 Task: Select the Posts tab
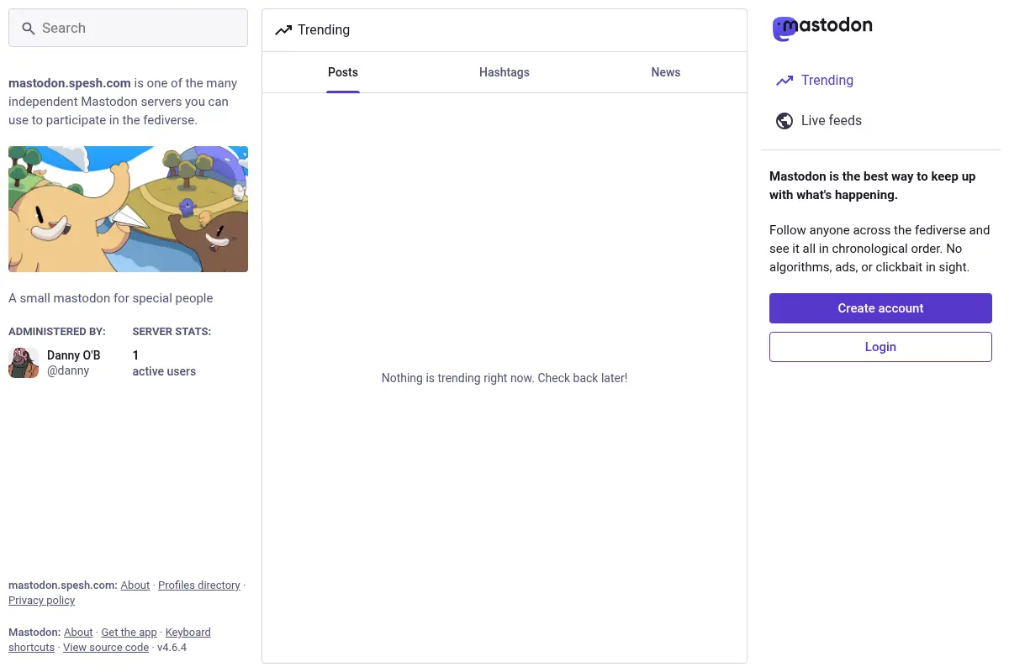343,72
